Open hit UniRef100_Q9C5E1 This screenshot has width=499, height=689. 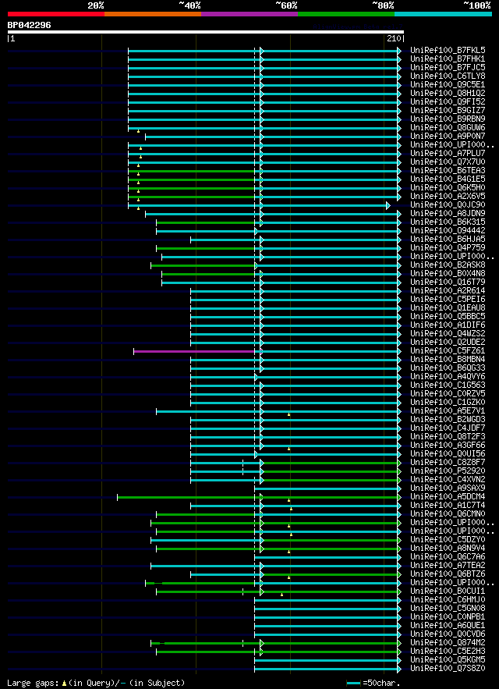pos(448,84)
